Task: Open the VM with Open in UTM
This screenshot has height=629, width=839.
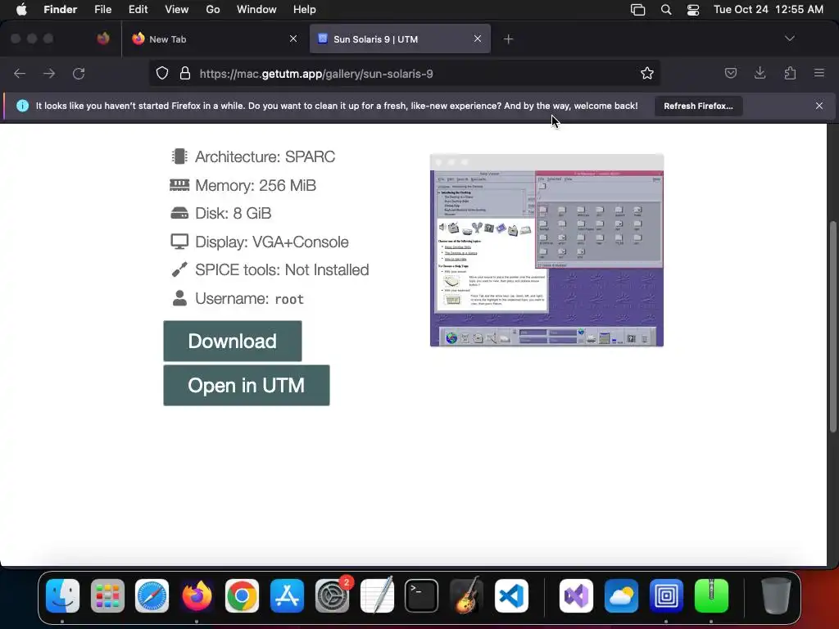Action: 246,385
